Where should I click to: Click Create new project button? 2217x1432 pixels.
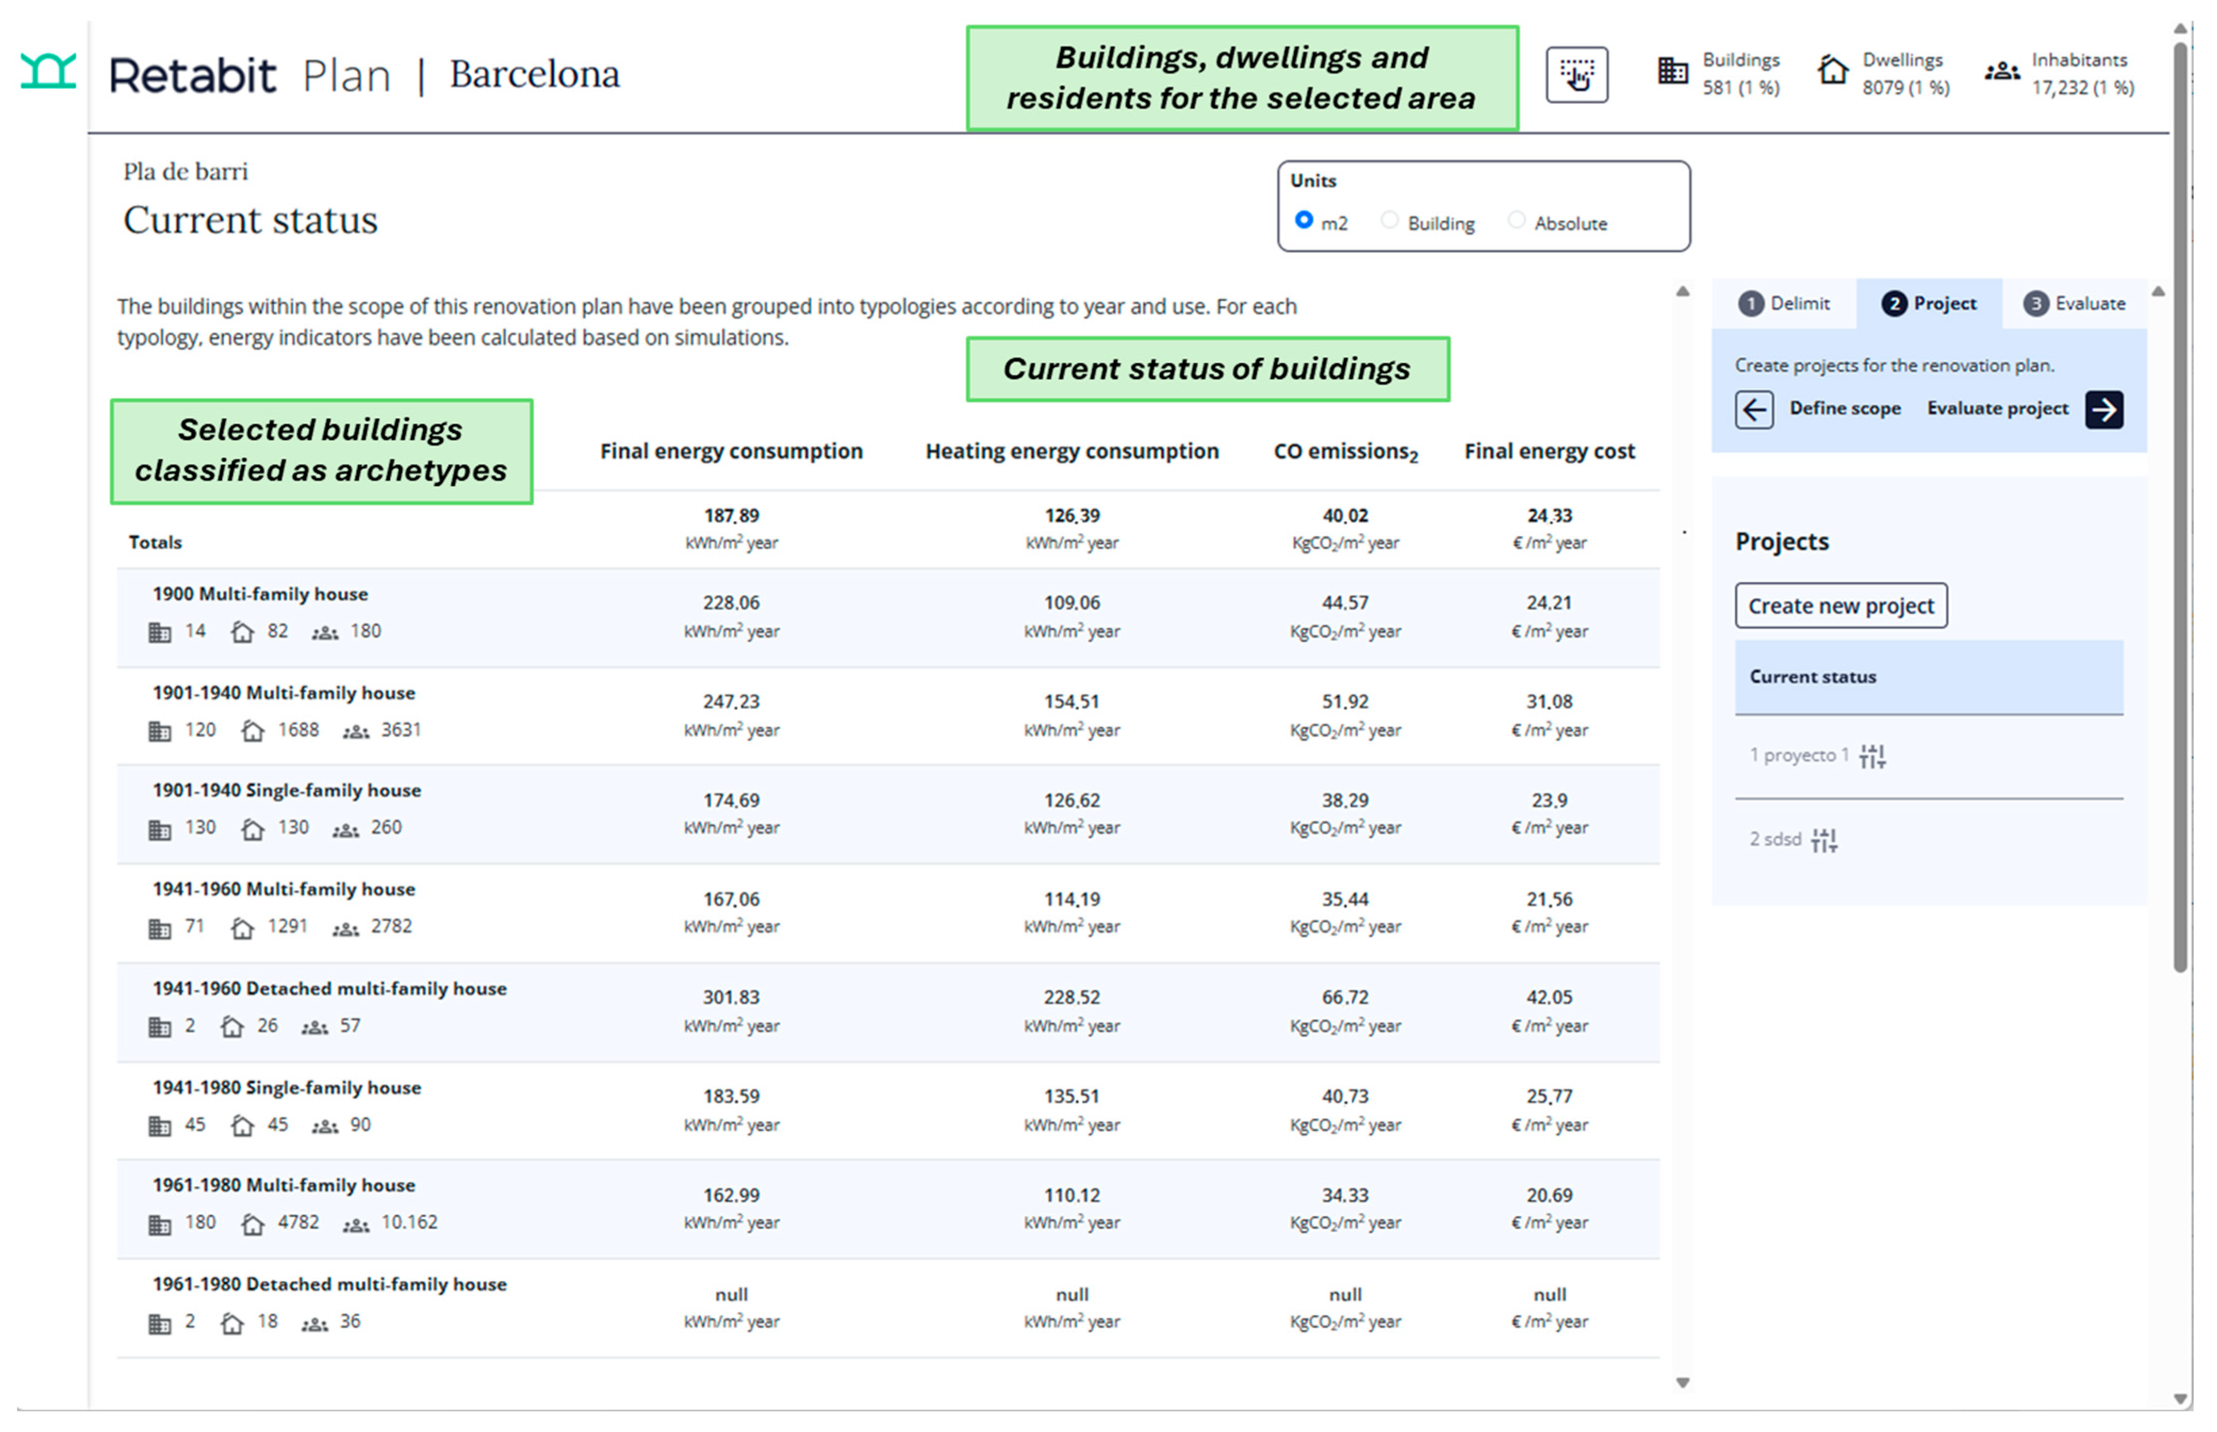[1840, 606]
